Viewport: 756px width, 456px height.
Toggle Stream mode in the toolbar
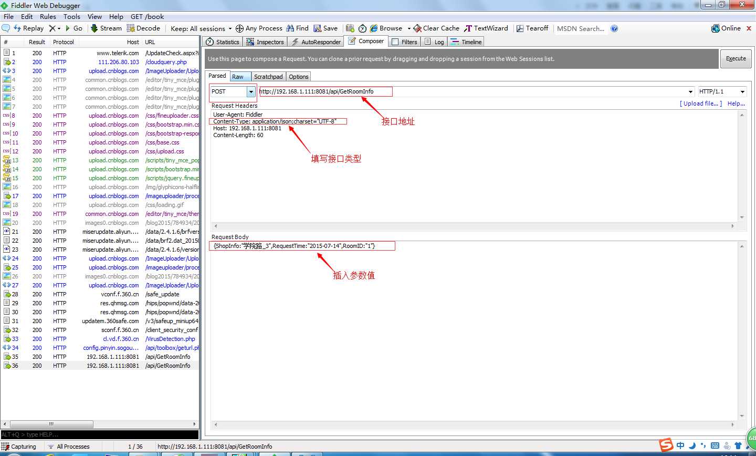click(106, 28)
